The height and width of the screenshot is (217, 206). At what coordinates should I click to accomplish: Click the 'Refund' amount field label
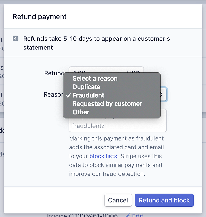coord(54,73)
